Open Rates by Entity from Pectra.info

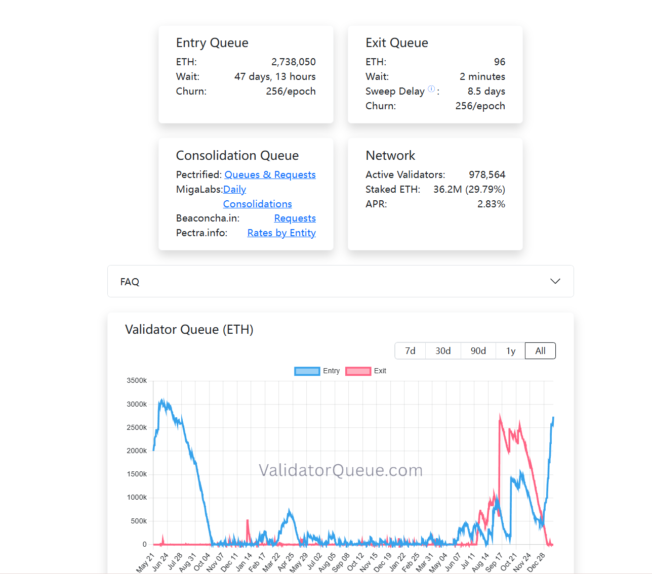click(x=281, y=233)
